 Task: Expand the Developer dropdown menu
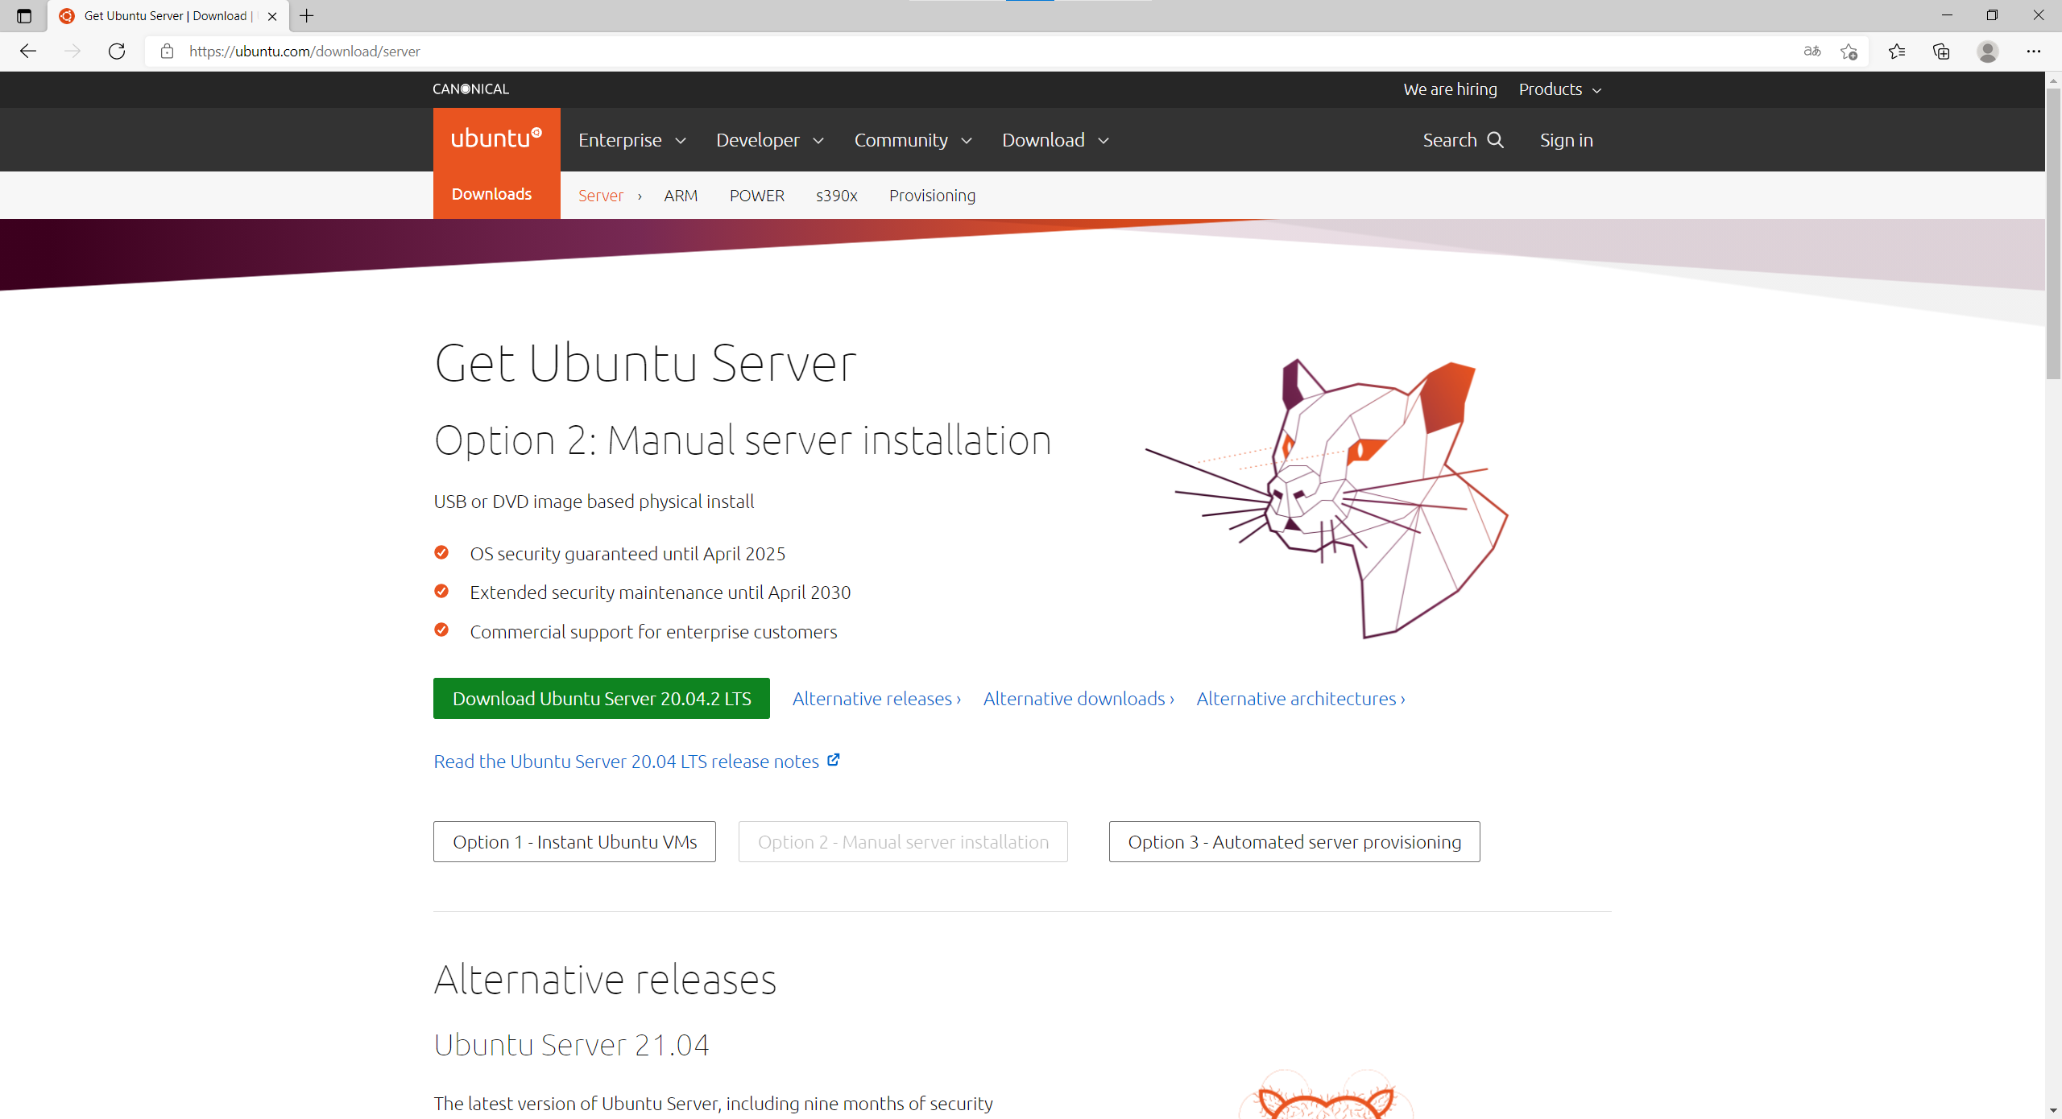[x=769, y=140]
